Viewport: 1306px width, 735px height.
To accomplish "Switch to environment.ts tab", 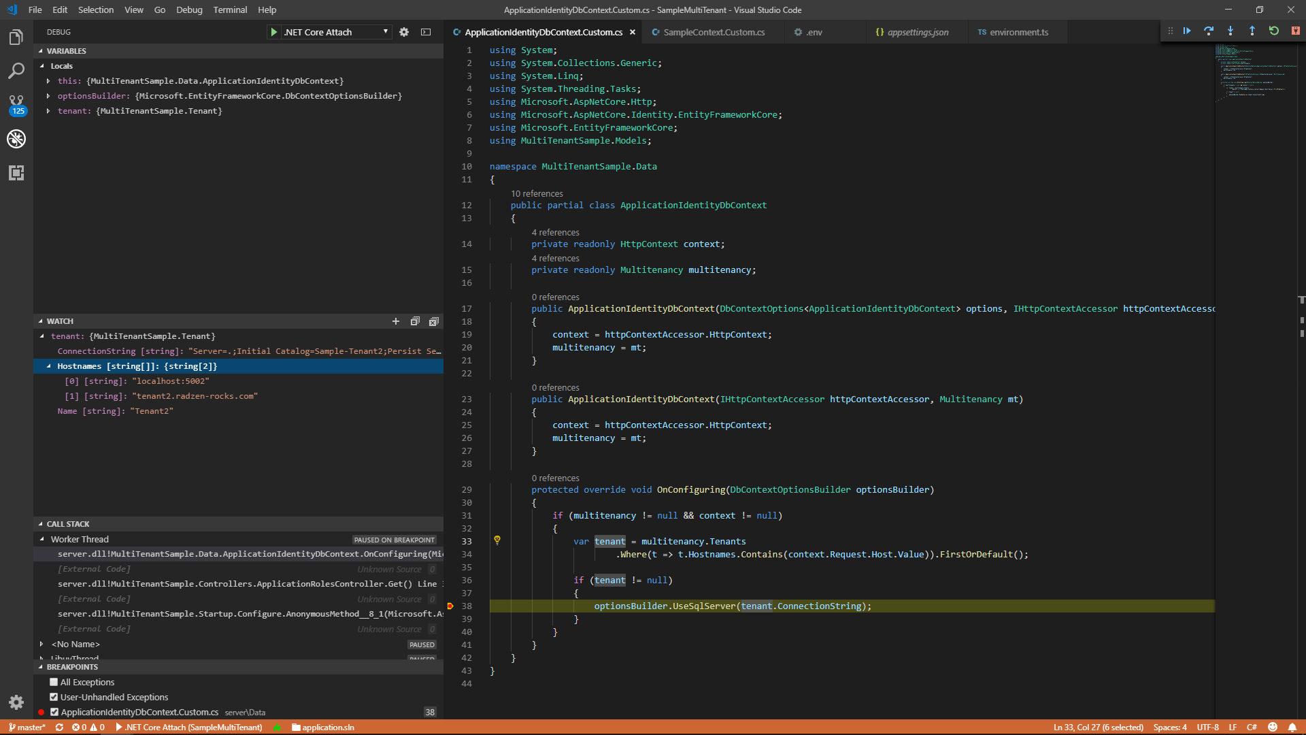I will (x=1018, y=32).
